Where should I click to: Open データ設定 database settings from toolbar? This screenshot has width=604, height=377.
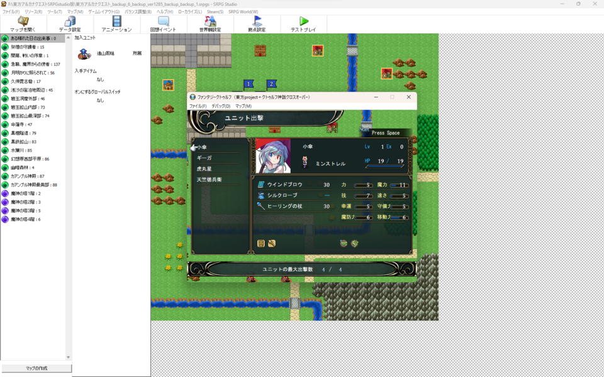[70, 21]
